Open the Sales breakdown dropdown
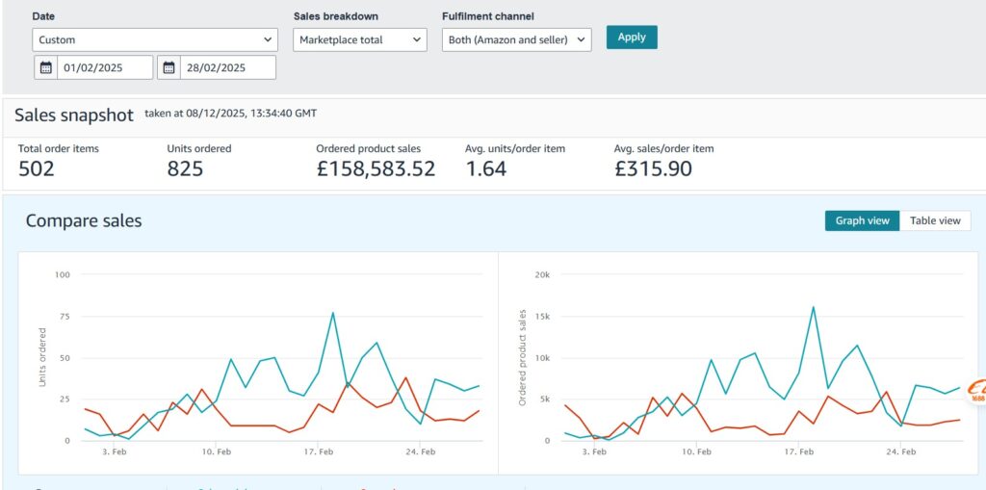986x490 pixels. pyautogui.click(x=359, y=39)
